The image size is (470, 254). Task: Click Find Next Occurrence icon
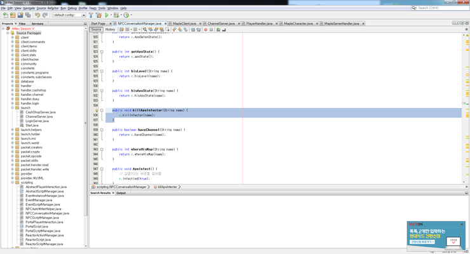(156, 29)
